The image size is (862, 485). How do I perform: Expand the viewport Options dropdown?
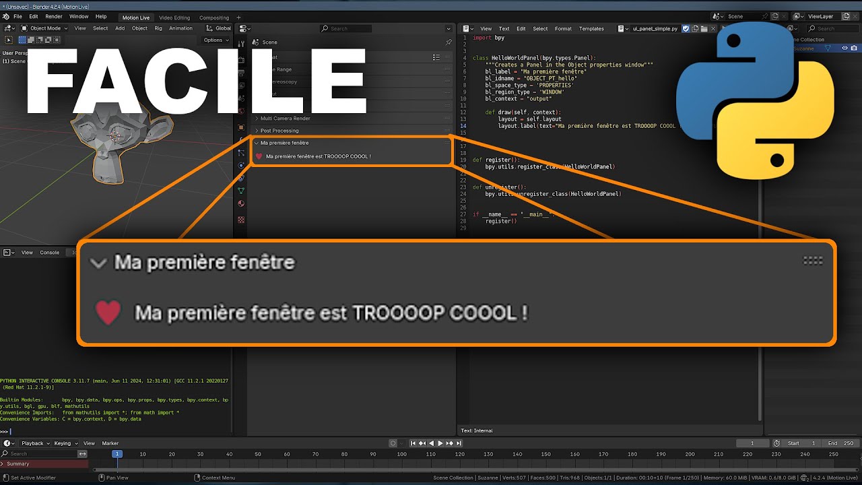(217, 40)
